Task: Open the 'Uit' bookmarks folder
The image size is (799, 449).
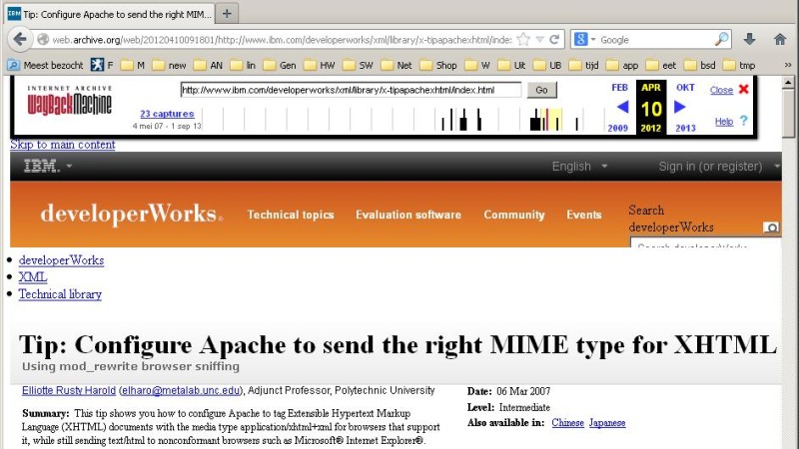Action: tap(512, 65)
